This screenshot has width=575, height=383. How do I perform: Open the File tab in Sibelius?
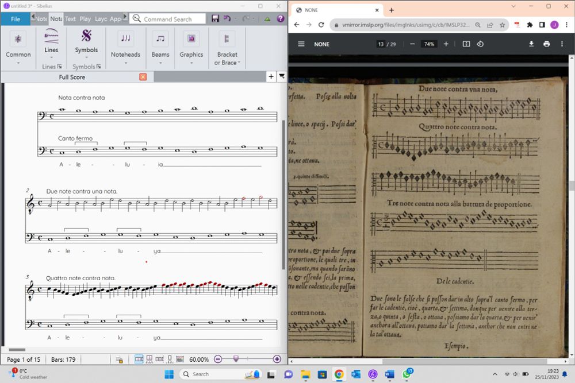coord(16,19)
